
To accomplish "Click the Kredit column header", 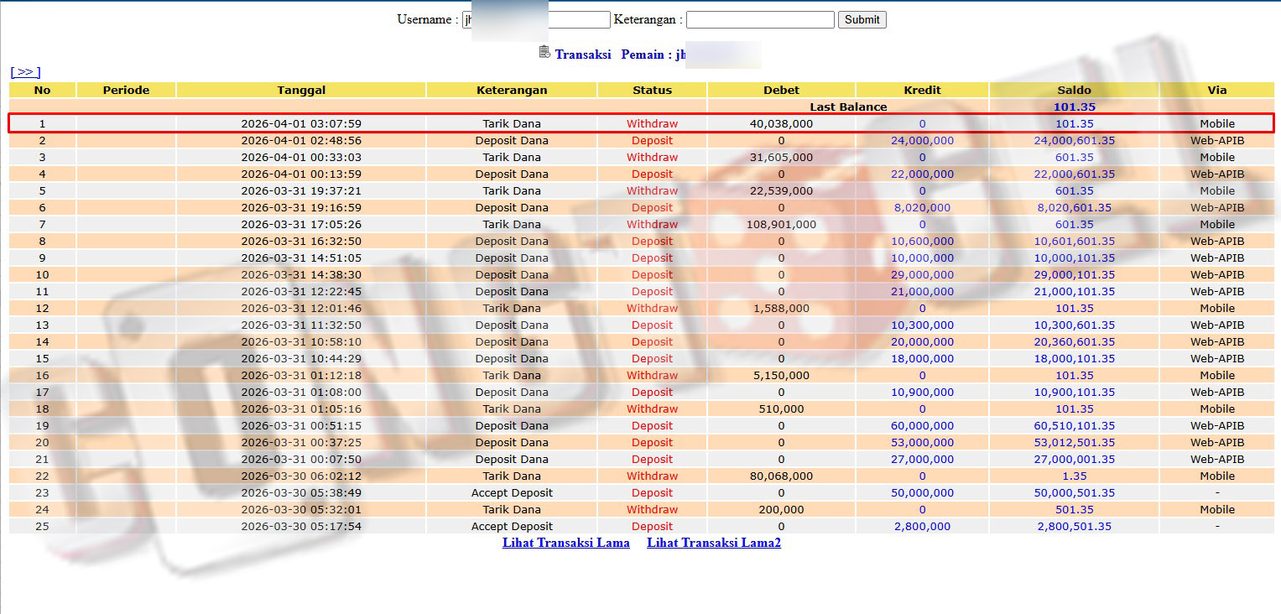I will (922, 90).
